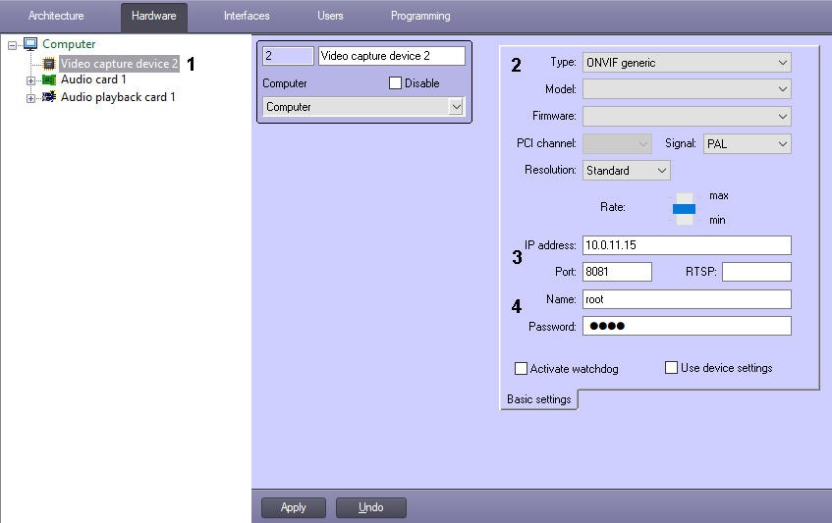The image size is (832, 523).
Task: Click the Computer icon in tree
Action: [x=30, y=44]
